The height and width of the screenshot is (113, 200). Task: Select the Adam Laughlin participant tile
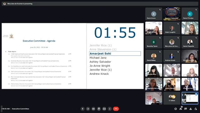tap(172, 28)
